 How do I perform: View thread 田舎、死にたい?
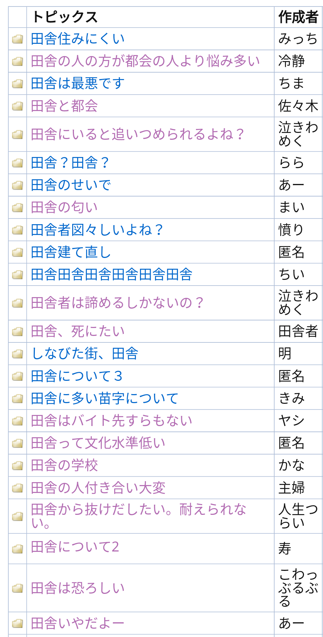pos(78,331)
